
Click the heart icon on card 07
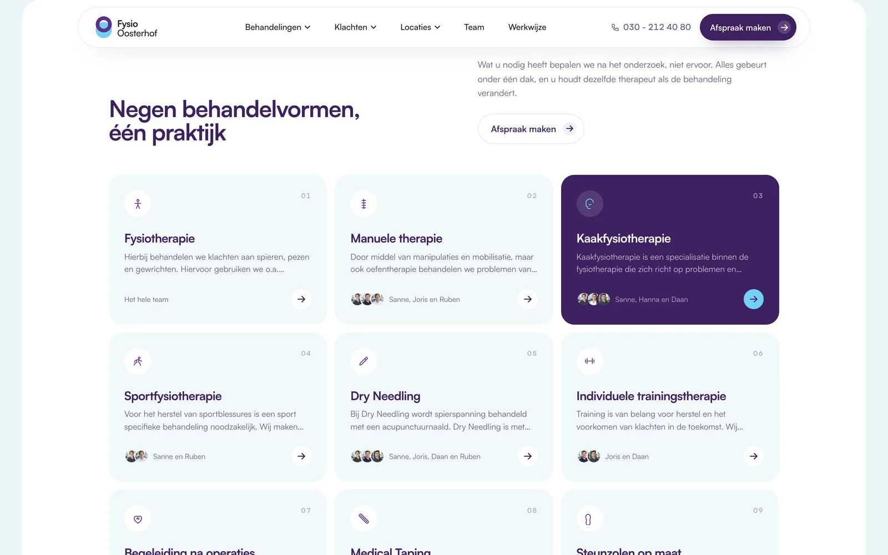(138, 519)
